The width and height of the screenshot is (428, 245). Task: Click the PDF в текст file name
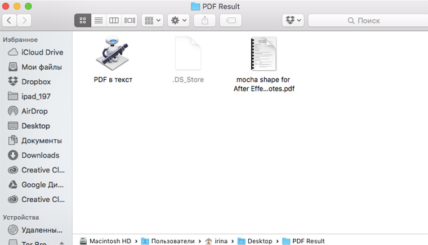pos(113,80)
